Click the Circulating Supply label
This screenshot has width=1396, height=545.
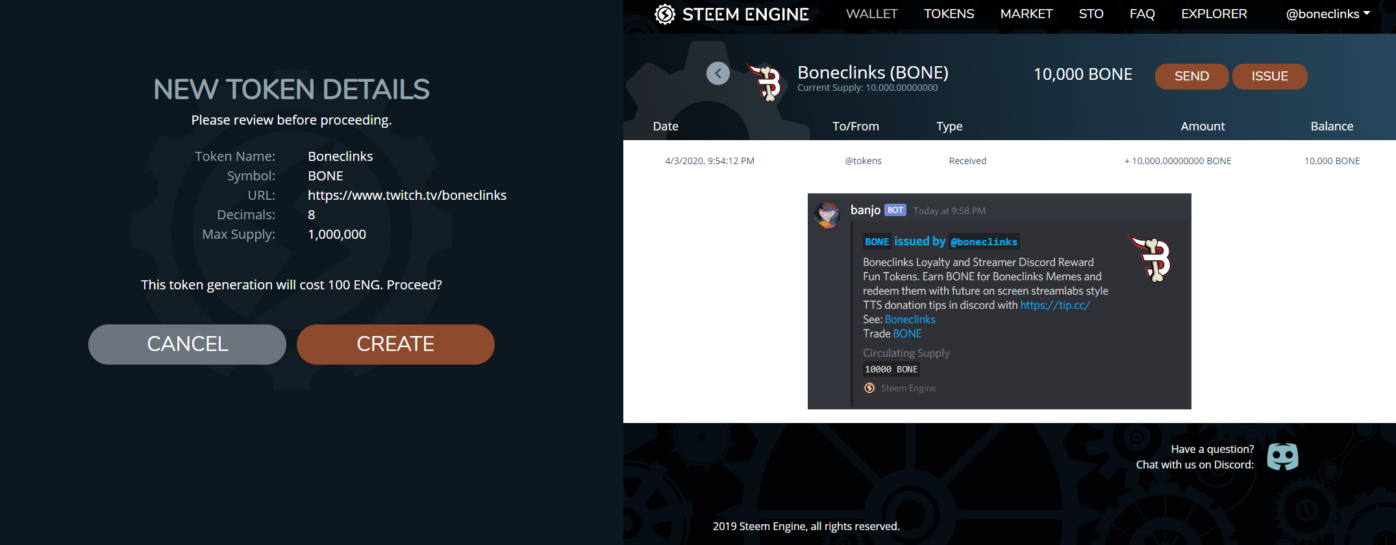906,353
